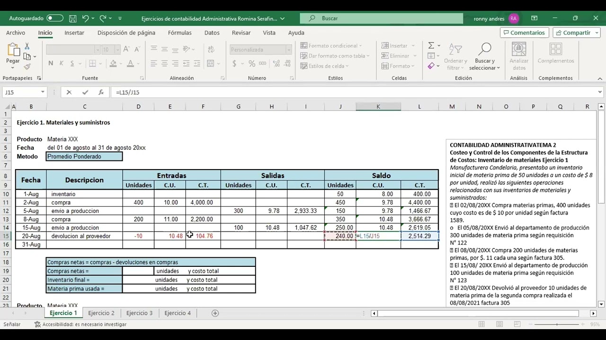Open the Buscar y seleccionar menu
Viewport: 606px width, 340px height.
(485, 57)
